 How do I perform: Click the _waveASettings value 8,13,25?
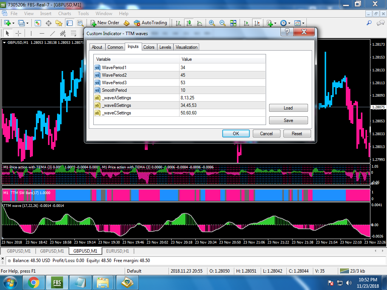[x=222, y=98]
